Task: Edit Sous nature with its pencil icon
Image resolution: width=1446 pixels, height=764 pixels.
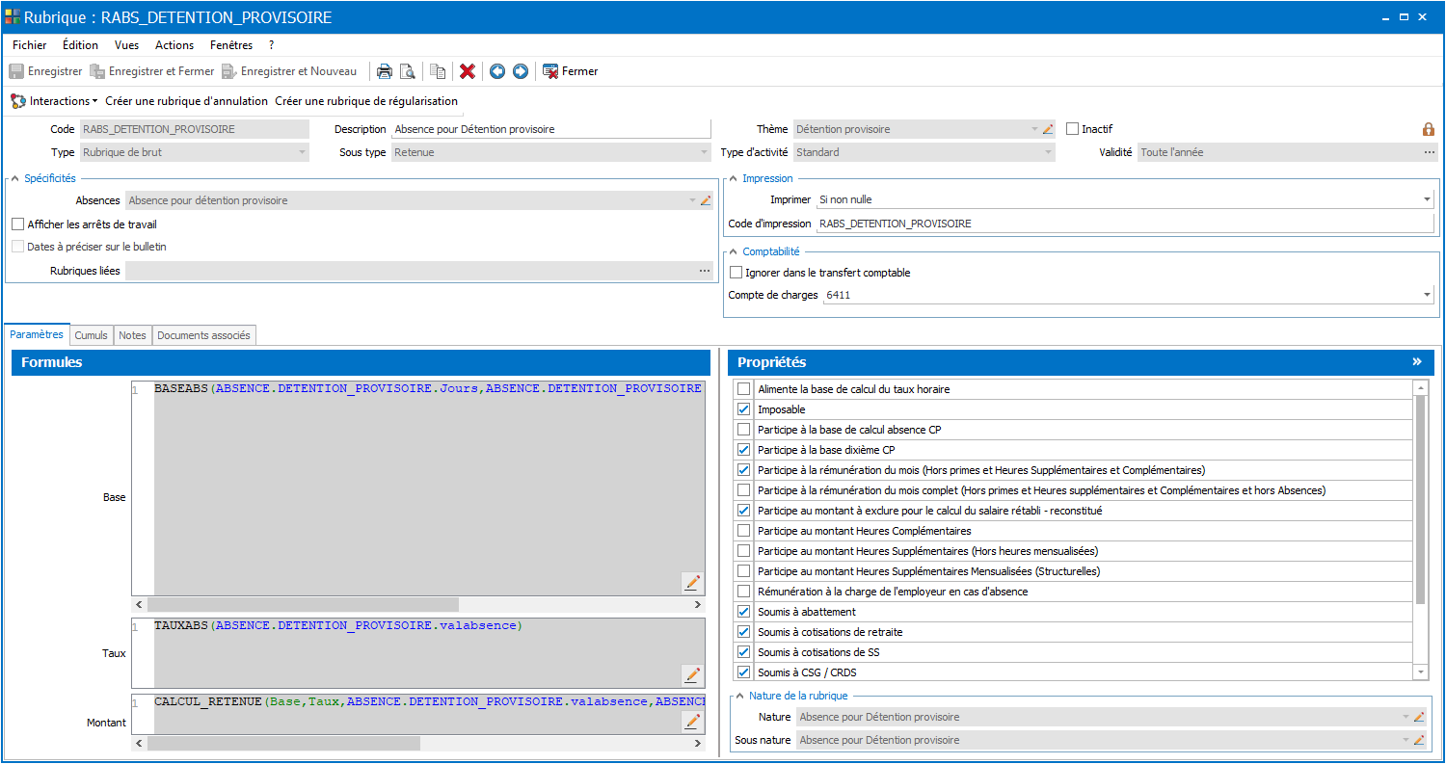Action: 1419,740
